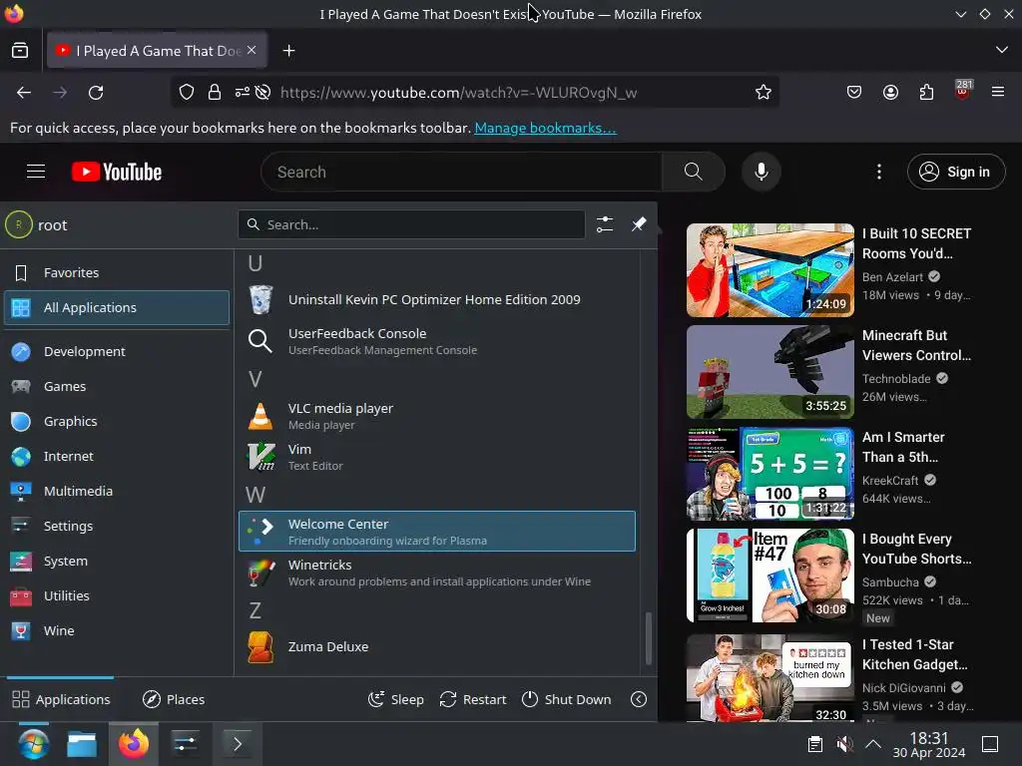Show desktop using the corner tray button

[x=990, y=744]
